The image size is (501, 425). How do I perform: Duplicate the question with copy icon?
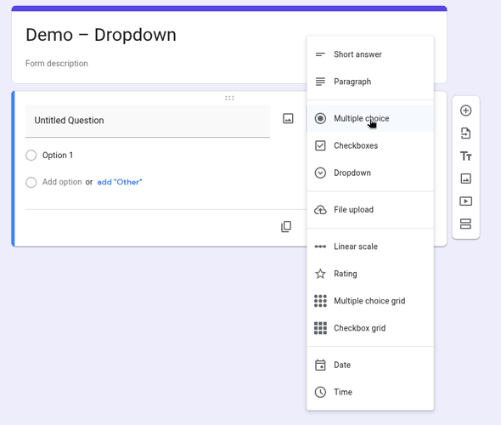click(286, 226)
